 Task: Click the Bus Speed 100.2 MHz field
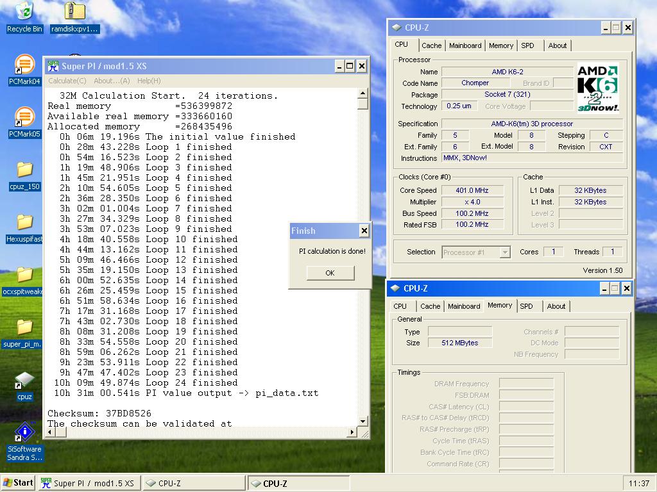click(472, 213)
